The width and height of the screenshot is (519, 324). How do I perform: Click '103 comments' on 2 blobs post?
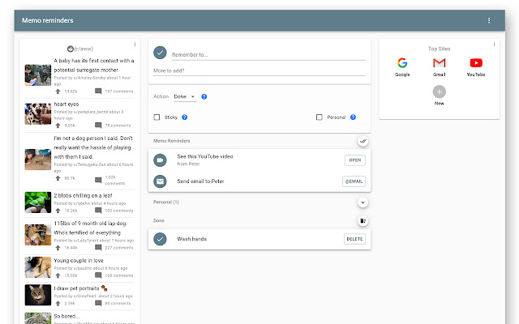119,211
